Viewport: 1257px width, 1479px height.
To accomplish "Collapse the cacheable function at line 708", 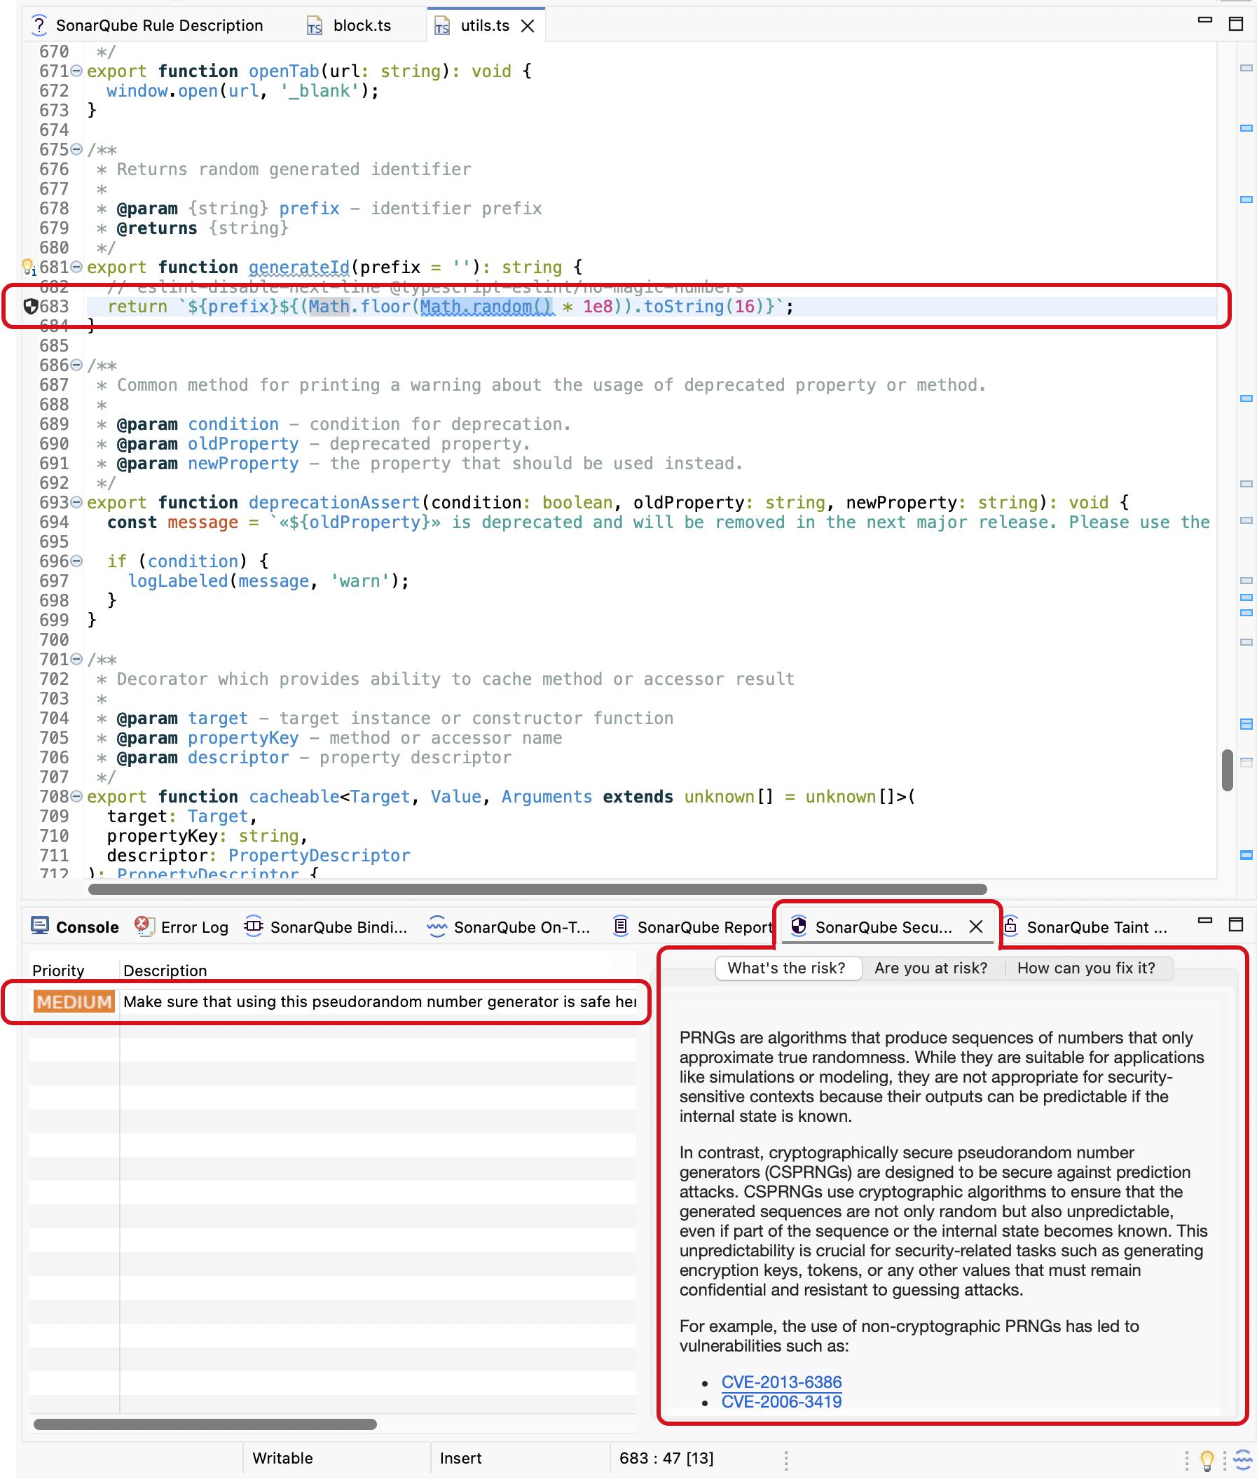I will coord(76,796).
